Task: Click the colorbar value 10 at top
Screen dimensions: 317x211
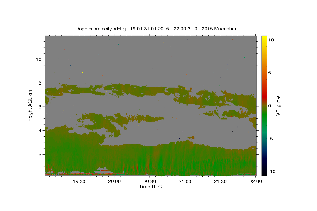Action: pyautogui.click(x=271, y=40)
